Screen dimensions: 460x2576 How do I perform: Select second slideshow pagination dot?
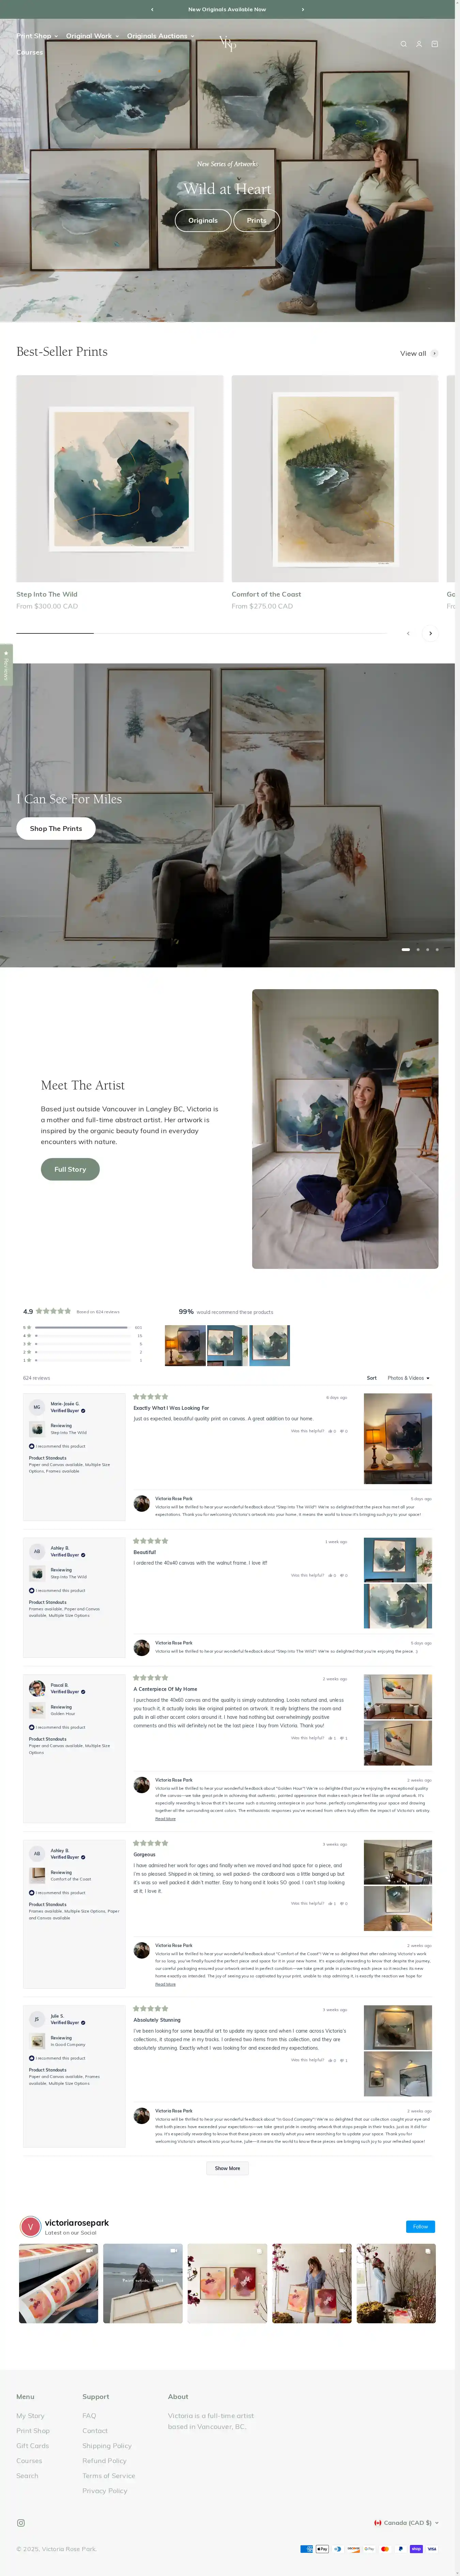[418, 949]
